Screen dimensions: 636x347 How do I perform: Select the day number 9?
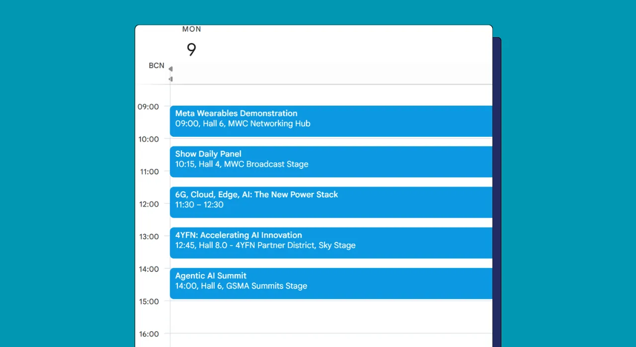point(191,49)
